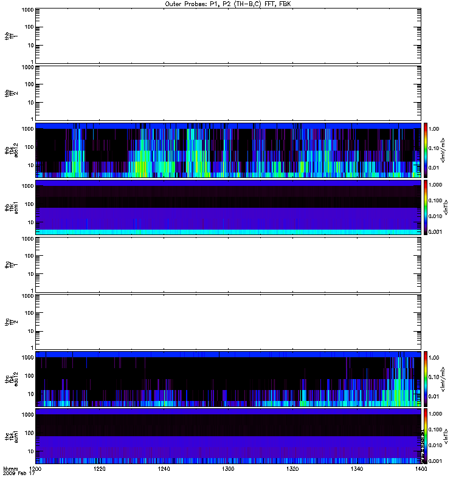Click the "<|nT|>" unit label beside thc scm1 color bar
Image resolution: width=456 pixels, height=486 pixels.
click(x=446, y=437)
